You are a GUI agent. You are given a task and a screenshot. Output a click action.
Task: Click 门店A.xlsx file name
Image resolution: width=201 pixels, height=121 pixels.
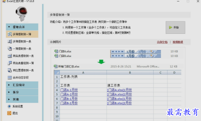coord(65,51)
